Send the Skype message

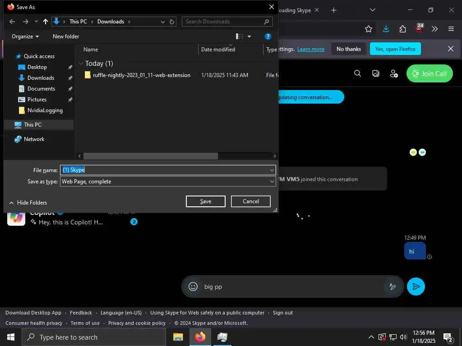(x=416, y=287)
